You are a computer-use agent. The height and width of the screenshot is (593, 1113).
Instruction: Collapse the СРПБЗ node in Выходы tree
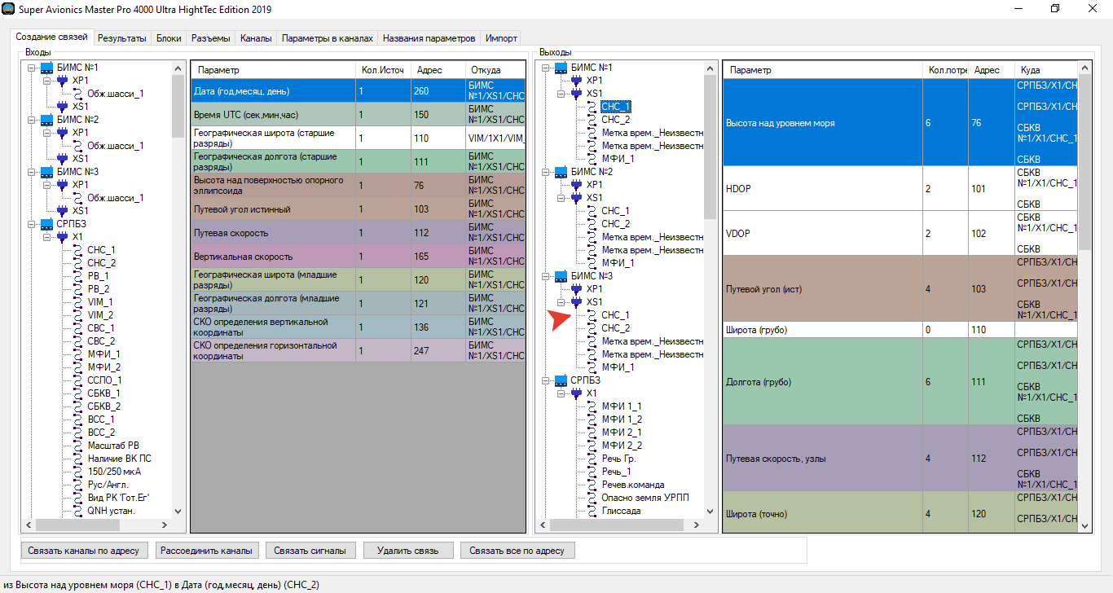[x=546, y=380]
